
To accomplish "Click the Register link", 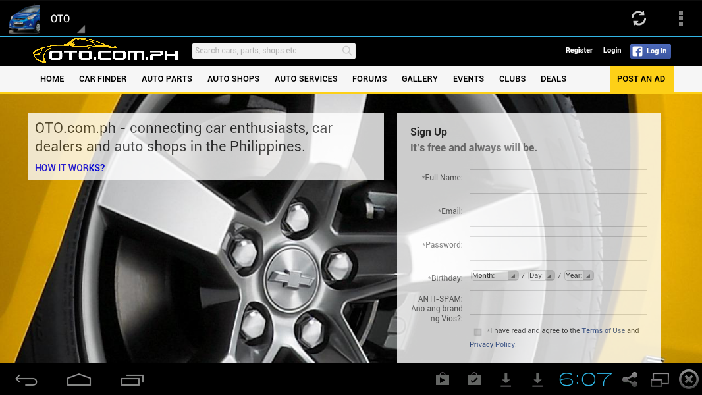I will point(579,50).
